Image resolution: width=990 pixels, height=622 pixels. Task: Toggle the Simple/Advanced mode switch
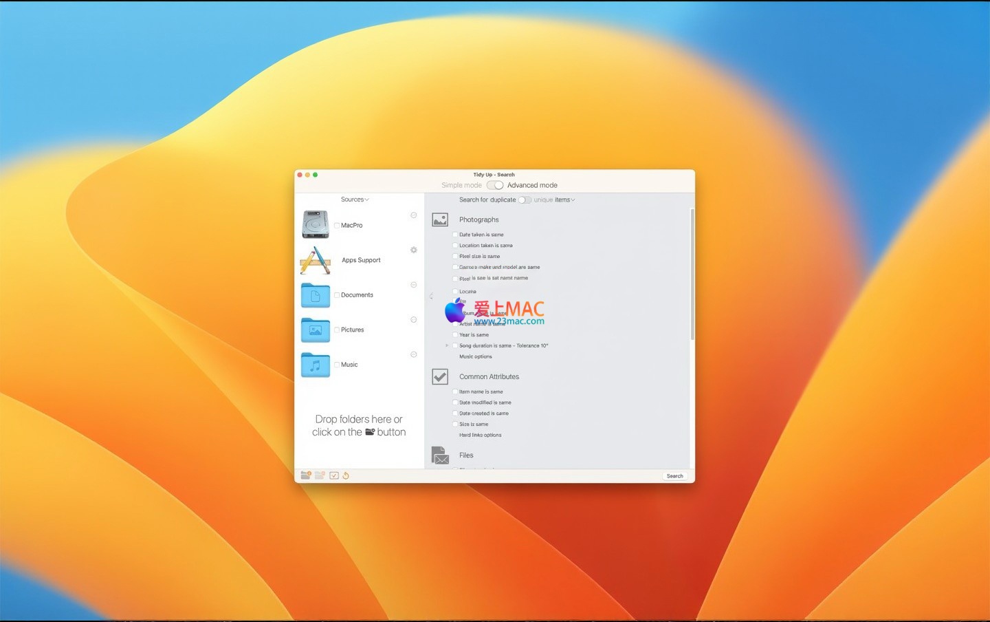tap(495, 185)
